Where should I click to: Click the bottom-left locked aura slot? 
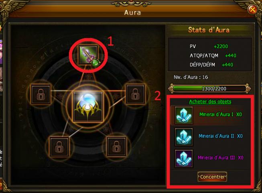pyautogui.click(x=59, y=146)
